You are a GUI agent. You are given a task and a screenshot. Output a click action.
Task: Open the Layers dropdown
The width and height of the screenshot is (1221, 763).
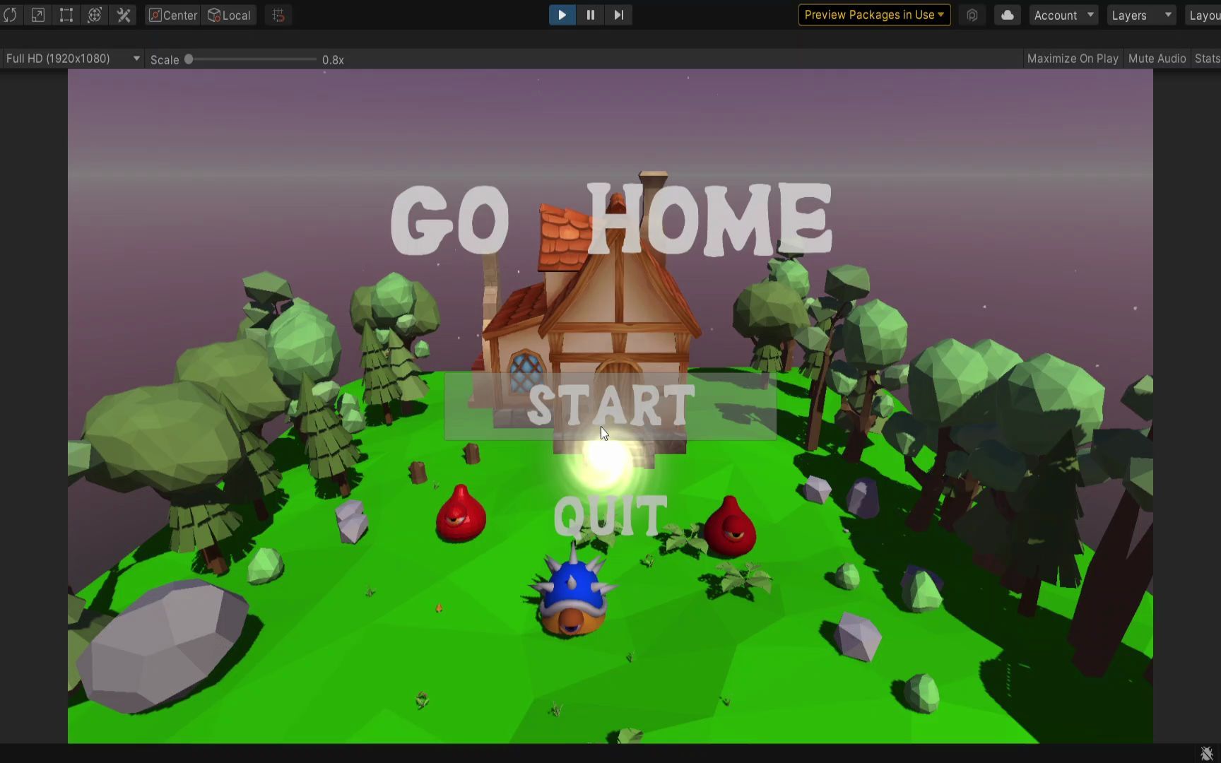pos(1140,15)
